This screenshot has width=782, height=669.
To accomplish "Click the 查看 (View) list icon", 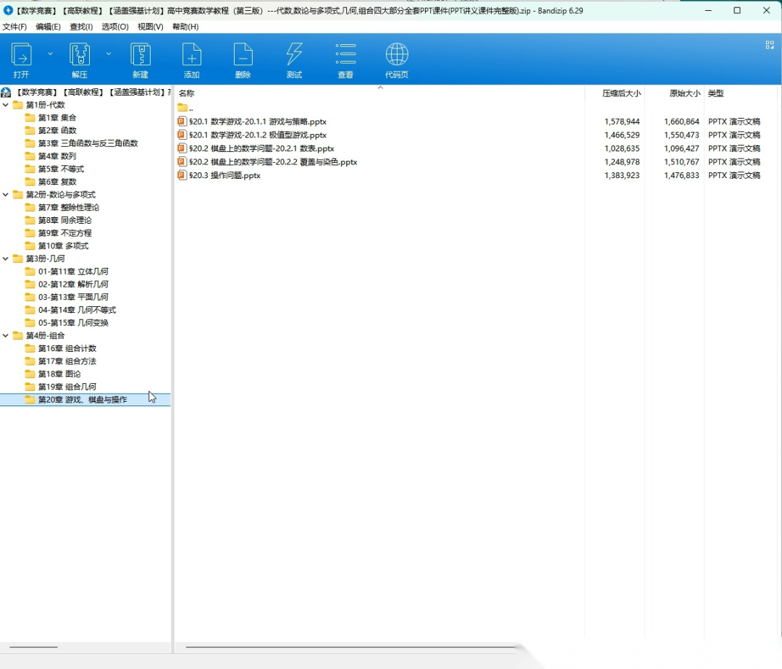I will (345, 55).
